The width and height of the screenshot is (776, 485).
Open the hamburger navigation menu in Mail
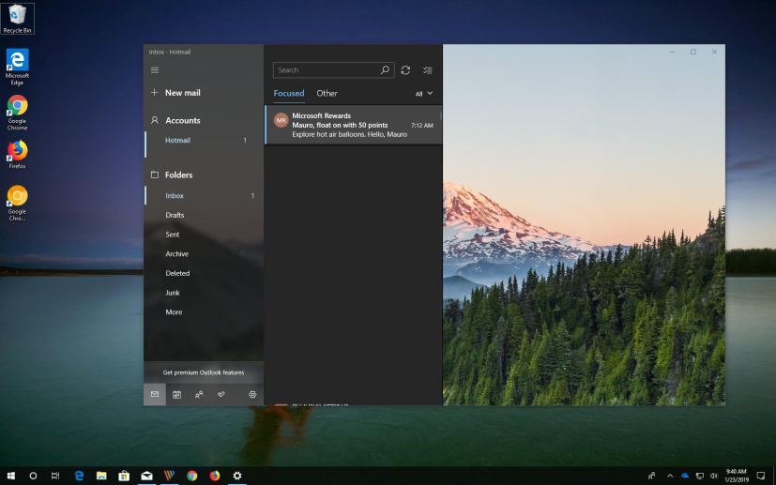pyautogui.click(x=155, y=70)
